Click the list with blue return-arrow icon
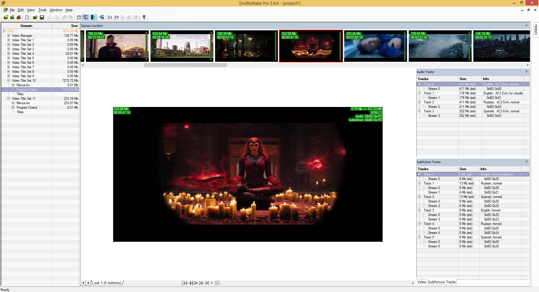The height and width of the screenshot is (292, 539). click(116, 17)
